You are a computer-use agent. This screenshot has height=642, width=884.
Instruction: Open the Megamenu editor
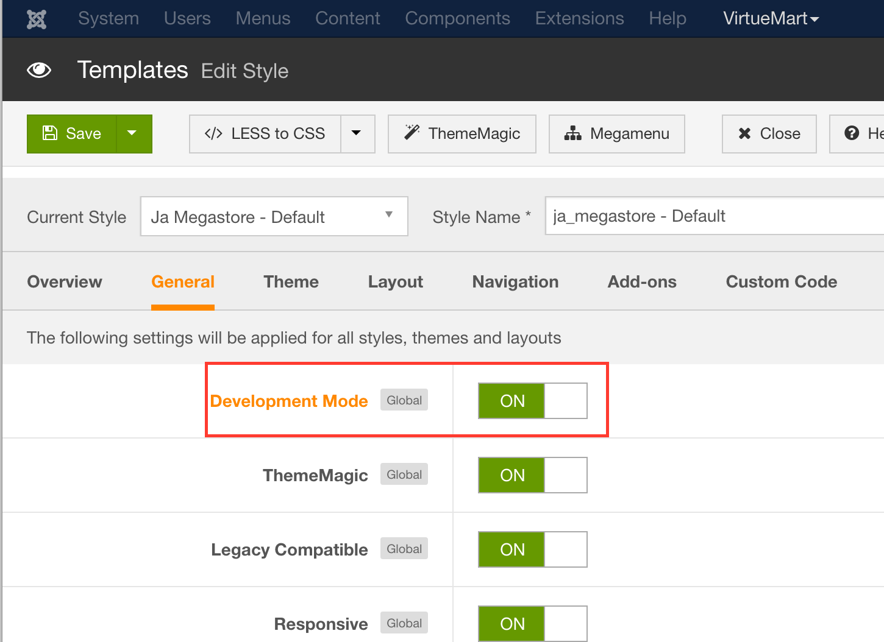(x=617, y=133)
